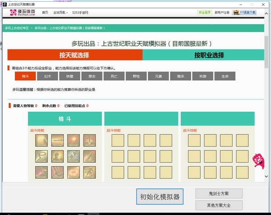Enable the 死亡 ability option

(114, 77)
